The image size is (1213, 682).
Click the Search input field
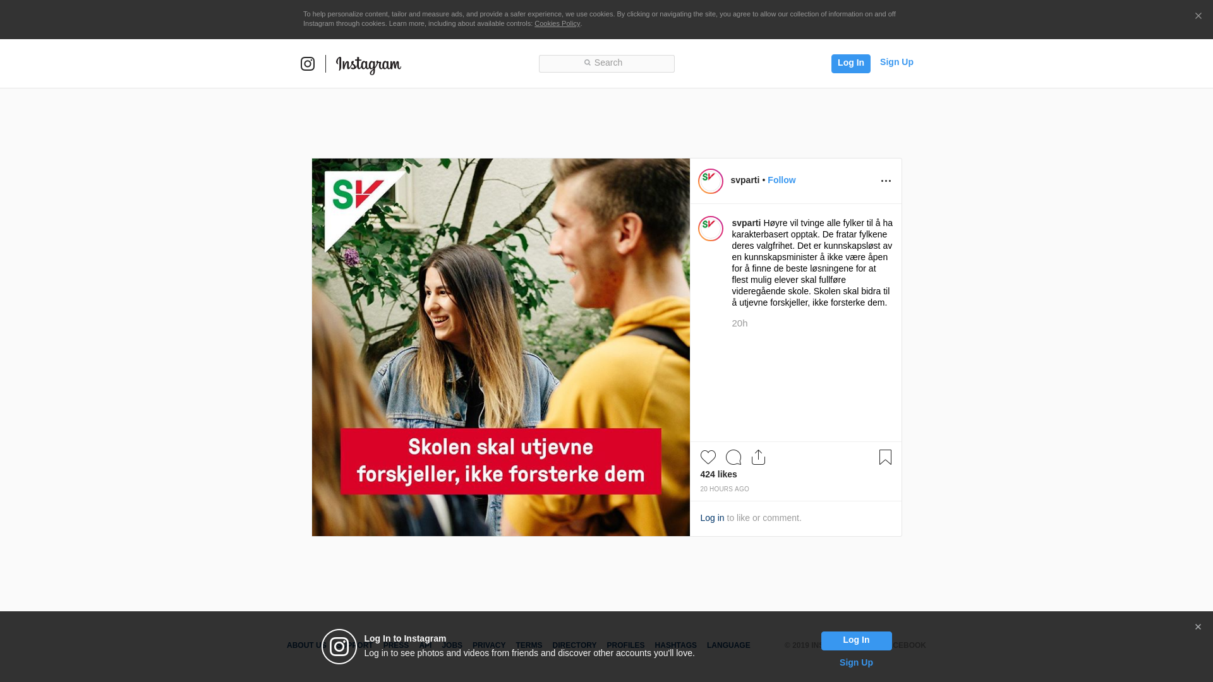click(606, 63)
